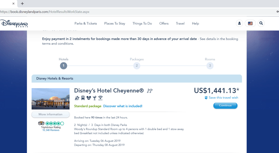Open the Parks & Tickets menu
The image size is (279, 153).
click(x=86, y=23)
